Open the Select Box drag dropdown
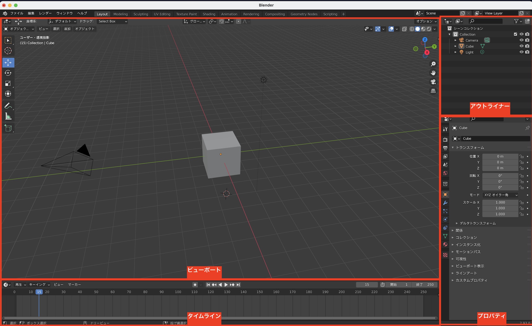 tap(113, 21)
